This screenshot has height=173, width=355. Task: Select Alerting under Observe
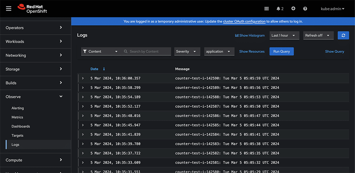pyautogui.click(x=18, y=108)
